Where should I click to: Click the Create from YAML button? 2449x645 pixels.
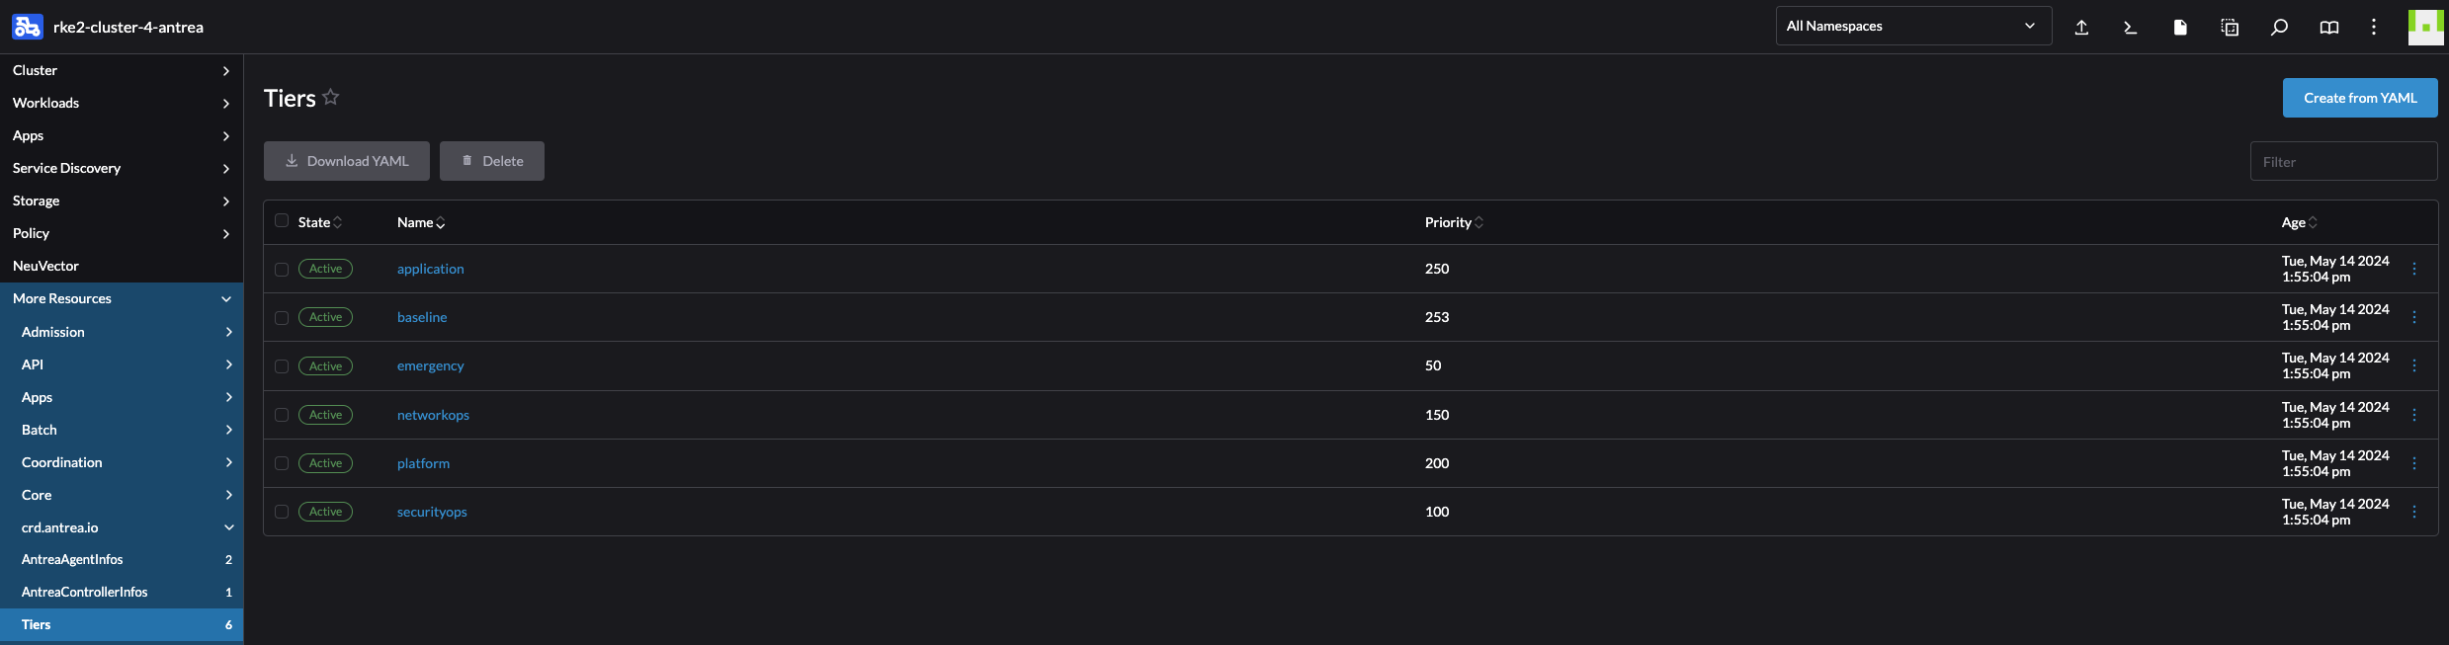[x=2360, y=98]
